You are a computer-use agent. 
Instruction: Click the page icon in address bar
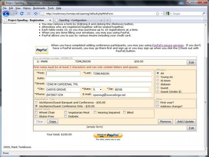pos(42,14)
